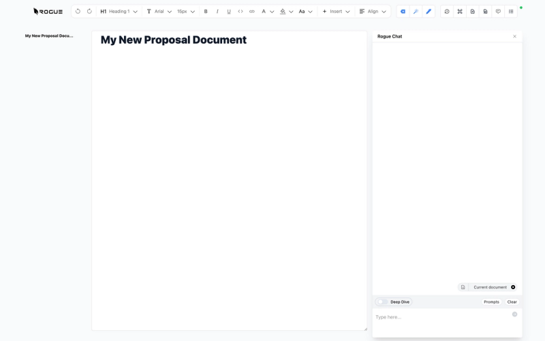This screenshot has height=341, width=545.
Task: Toggle underline formatting
Action: click(229, 12)
